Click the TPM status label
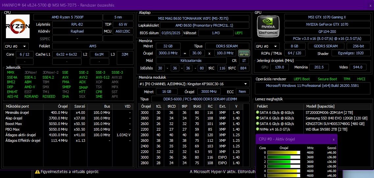 coord(347,79)
